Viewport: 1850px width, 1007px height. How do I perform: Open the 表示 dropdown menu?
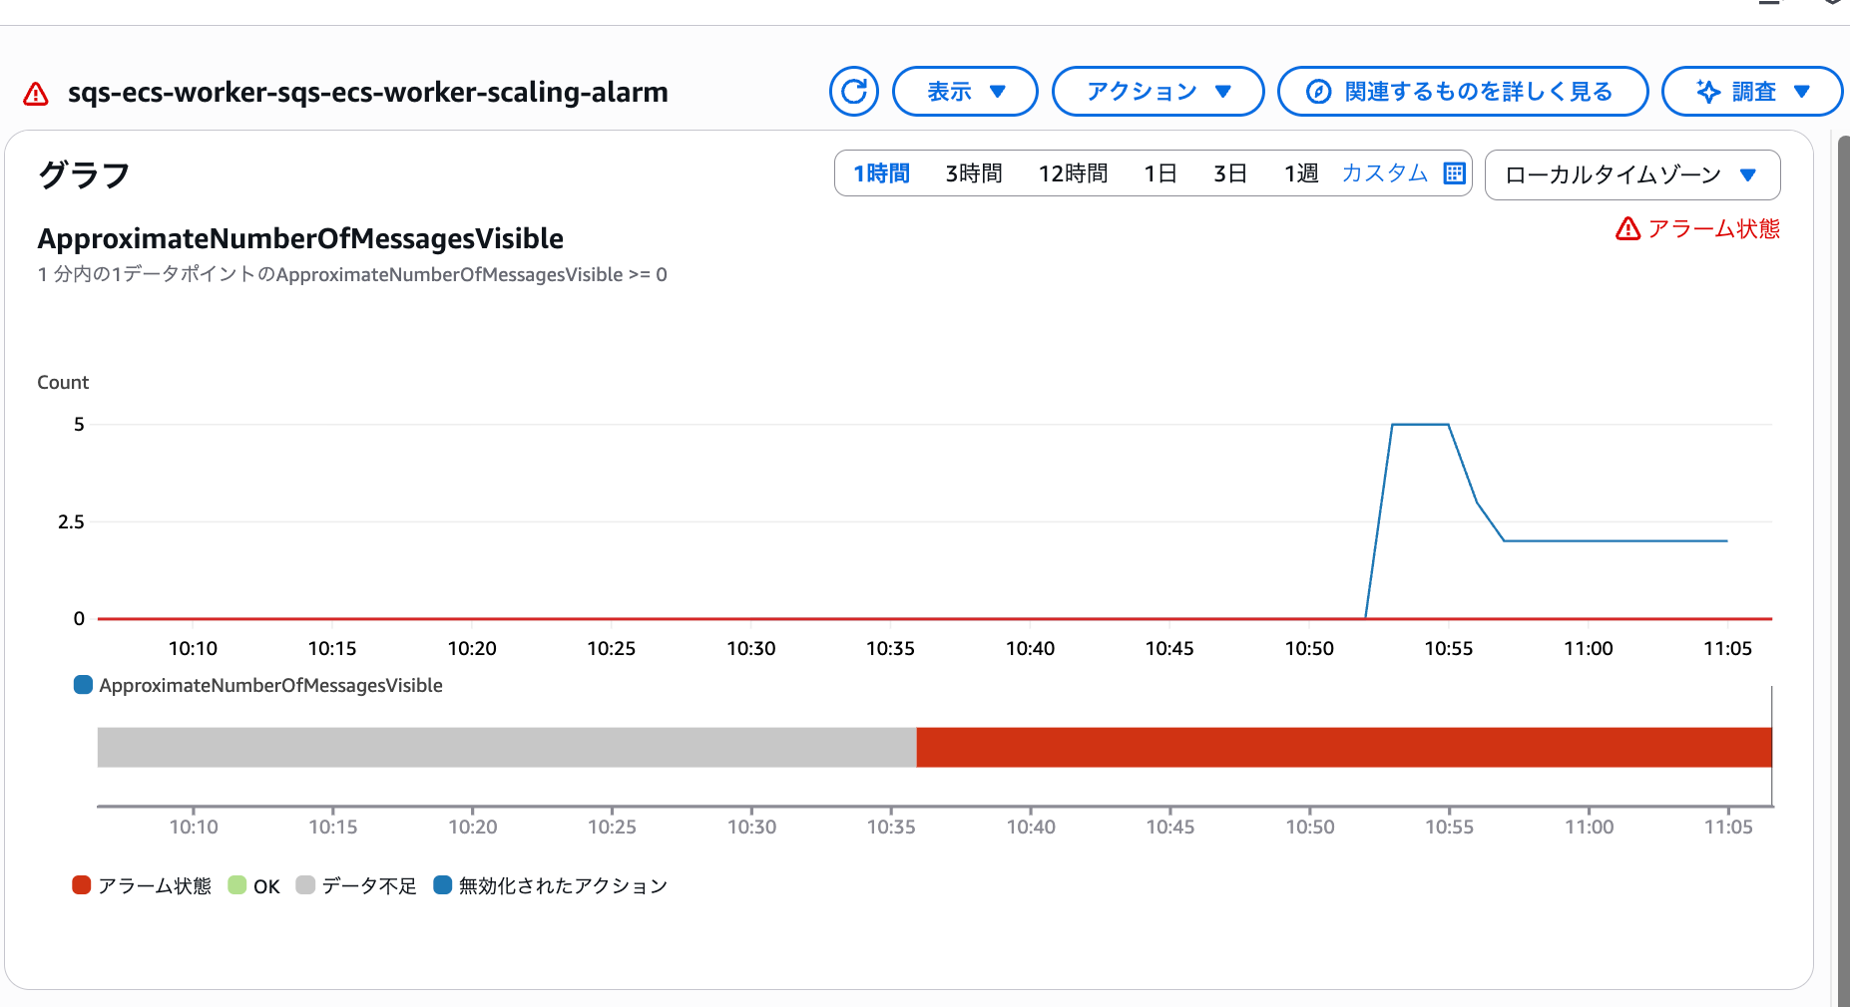point(965,92)
